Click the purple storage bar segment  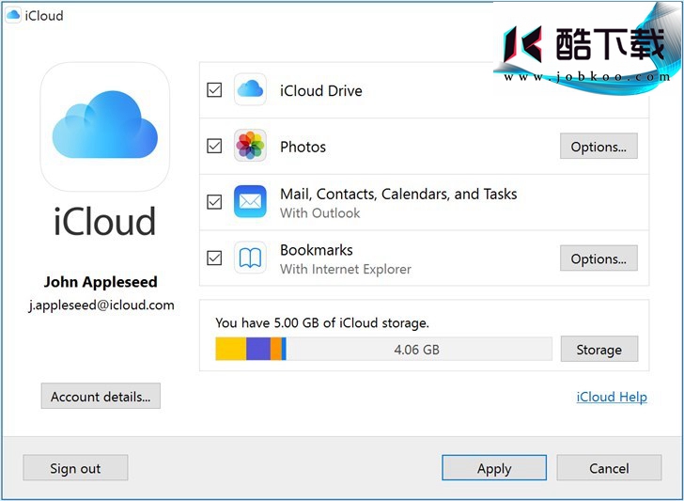pyautogui.click(x=258, y=349)
